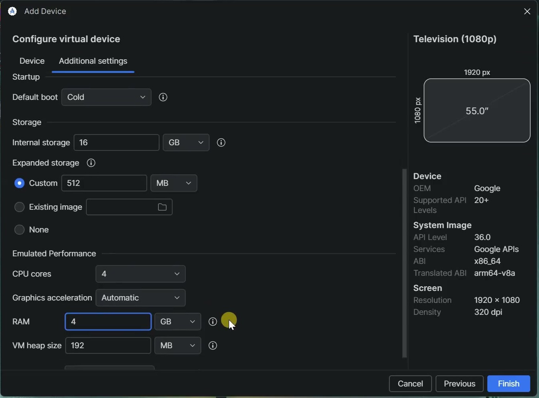Click the 55.0" screen preview thumbnail

pos(477,111)
